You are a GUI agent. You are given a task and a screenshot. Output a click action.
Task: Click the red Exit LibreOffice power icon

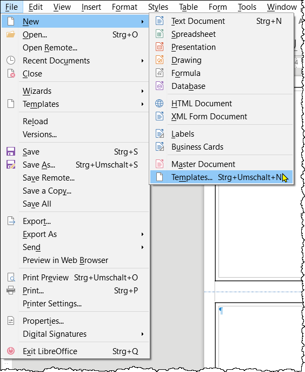point(11,351)
